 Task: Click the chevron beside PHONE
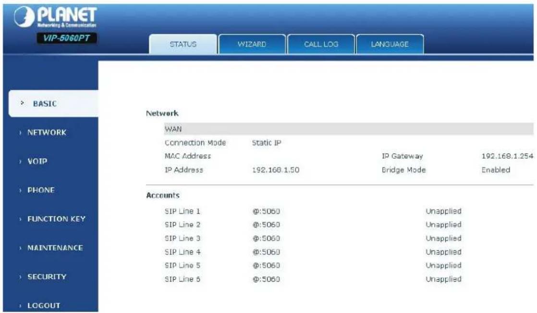[20, 190]
